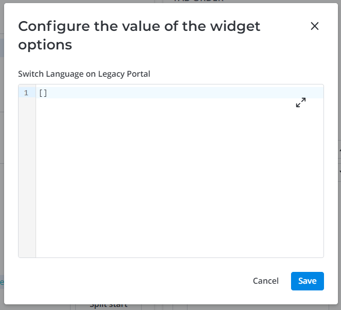Image resolution: width=341 pixels, height=310 pixels.
Task: Click the opening bracket character
Action: click(41, 93)
